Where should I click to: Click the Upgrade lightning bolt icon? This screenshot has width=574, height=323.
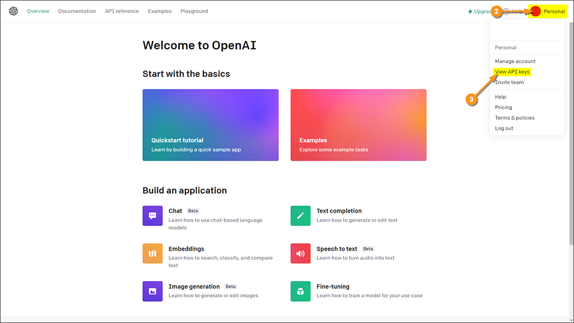point(470,11)
